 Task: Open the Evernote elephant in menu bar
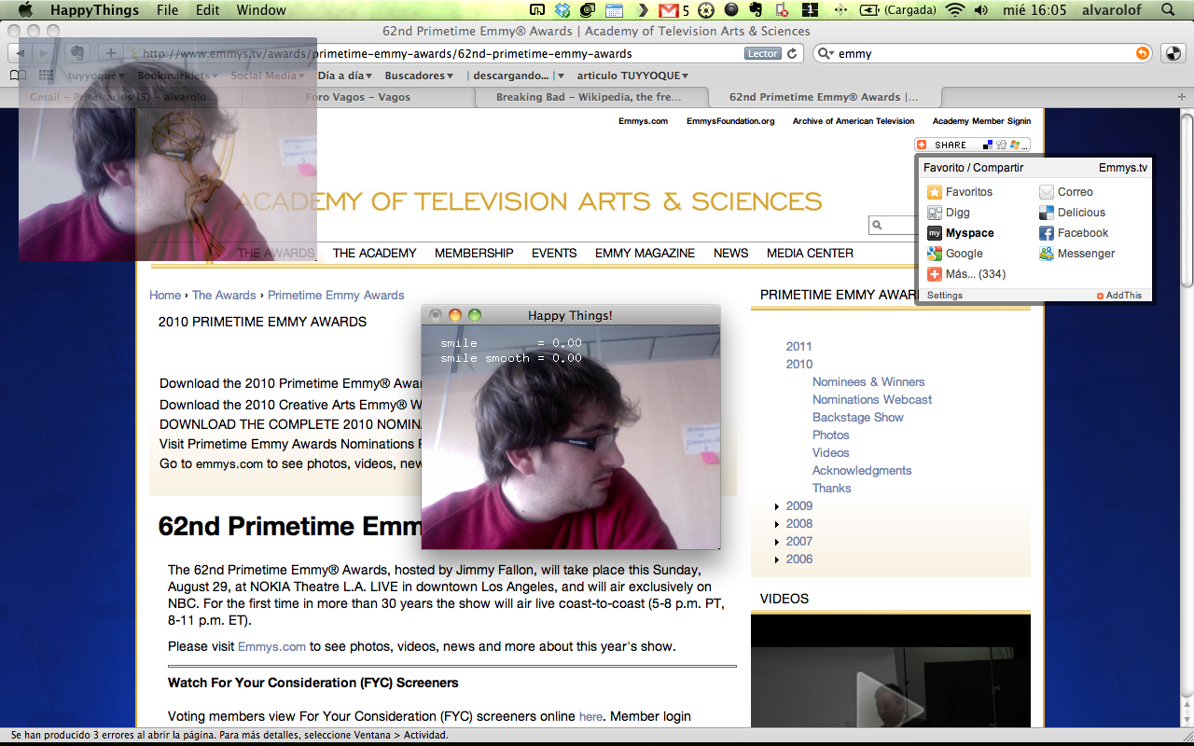tap(755, 10)
